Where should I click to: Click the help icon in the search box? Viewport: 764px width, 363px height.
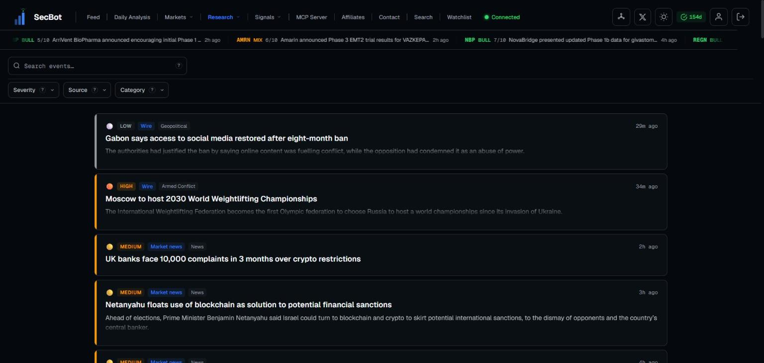179,66
